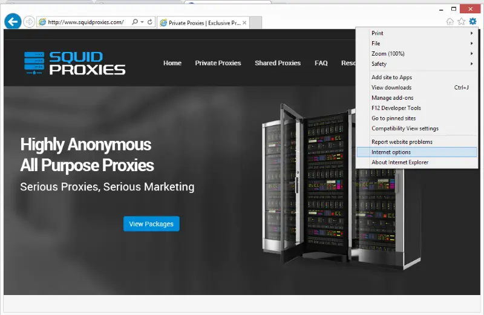Click the search magnifier in address bar
This screenshot has width=484, height=315.
[x=134, y=22]
